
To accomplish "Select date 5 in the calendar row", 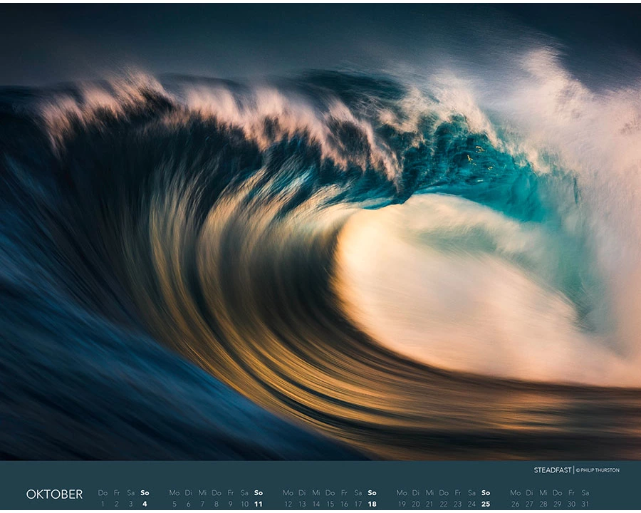I will pos(174,504).
